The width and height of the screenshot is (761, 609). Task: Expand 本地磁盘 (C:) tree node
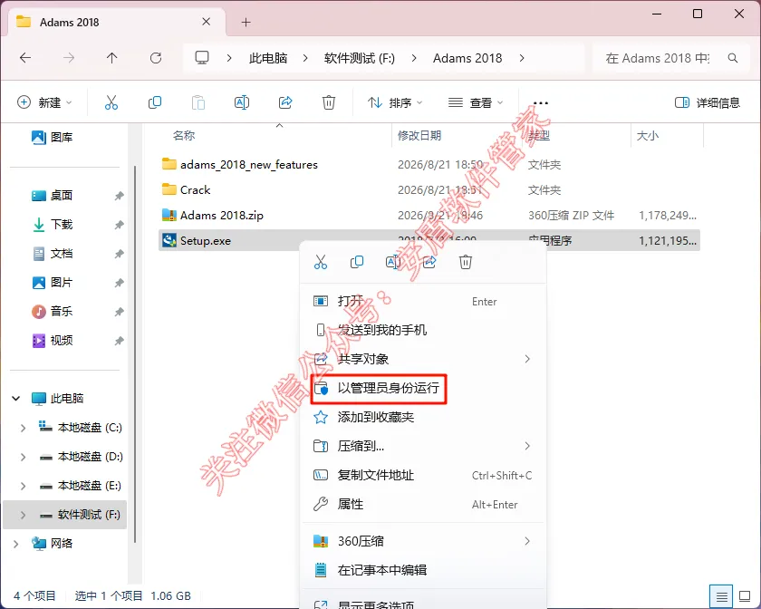click(23, 428)
